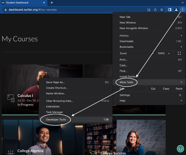This screenshot has width=186, height=155.
Task: Open a new tab with the plus button
Action: click(52, 3)
